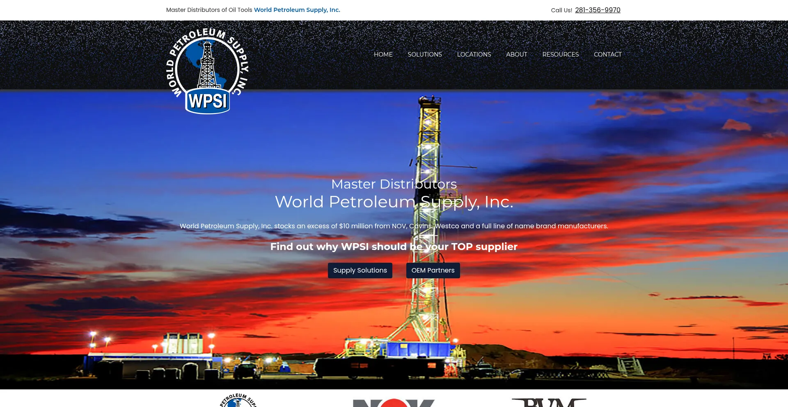788x407 pixels.
Task: Click the Master Distributors hero heading
Action: [x=394, y=184]
